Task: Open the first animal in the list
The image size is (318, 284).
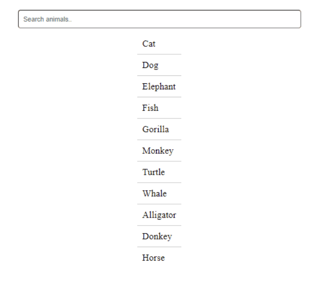Action: (x=149, y=44)
